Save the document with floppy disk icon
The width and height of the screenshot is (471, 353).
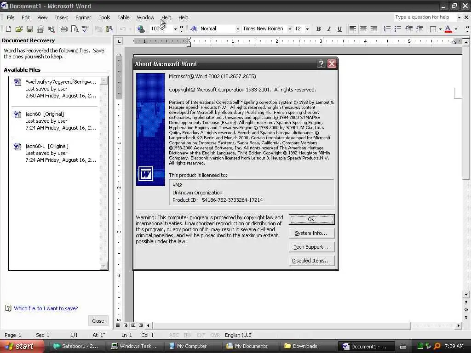tap(29, 29)
